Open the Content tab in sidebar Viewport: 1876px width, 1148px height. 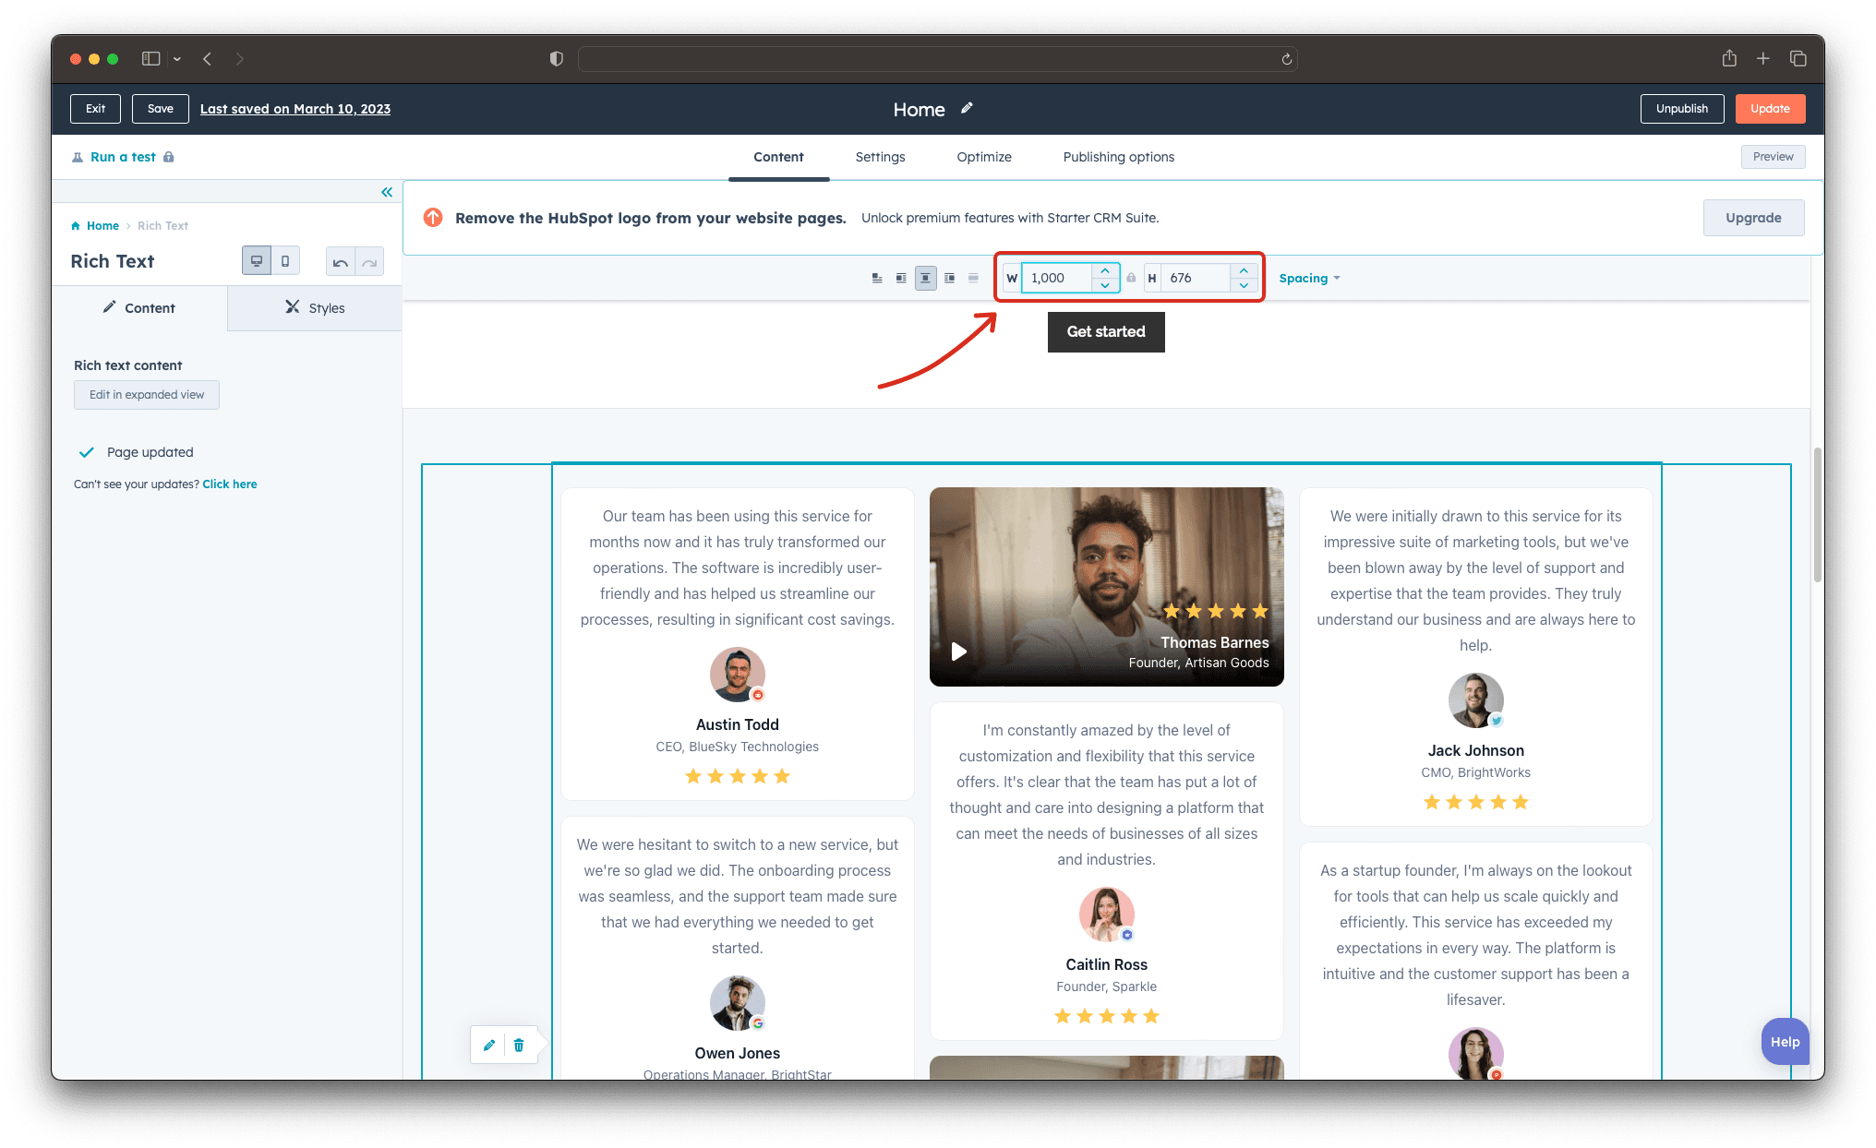(x=139, y=308)
